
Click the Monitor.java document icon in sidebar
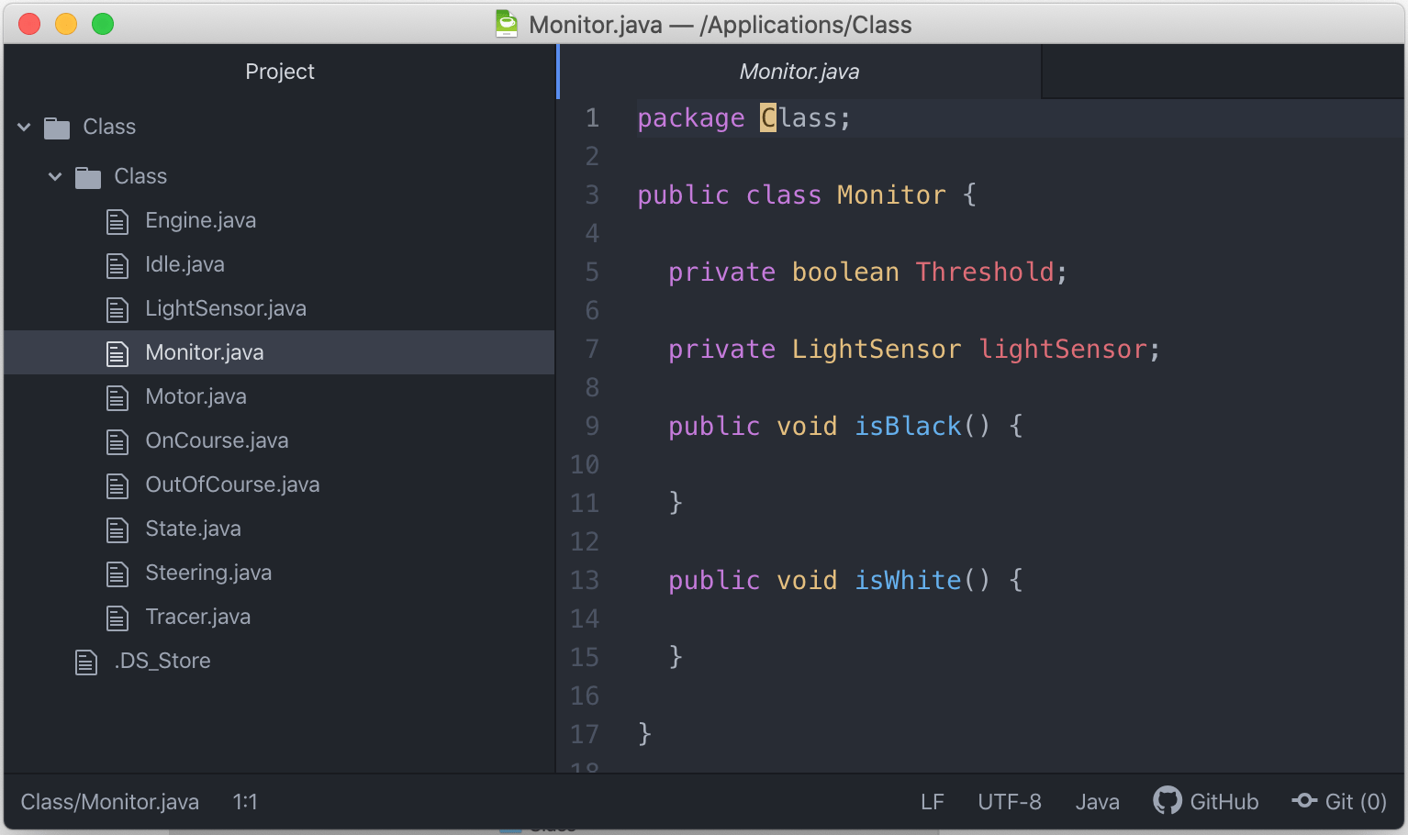coord(117,352)
